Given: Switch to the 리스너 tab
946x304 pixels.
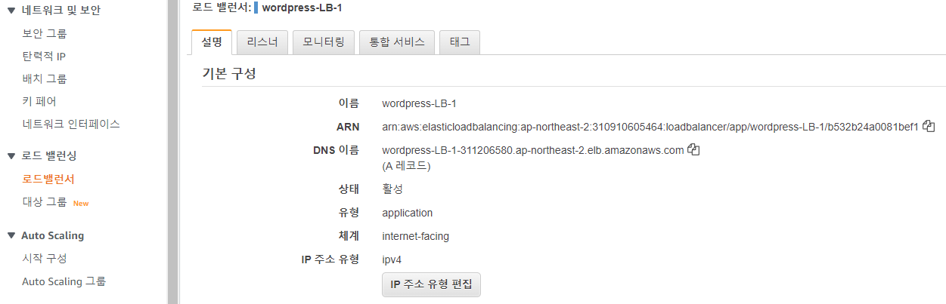Looking at the screenshot, I should pos(262,42).
